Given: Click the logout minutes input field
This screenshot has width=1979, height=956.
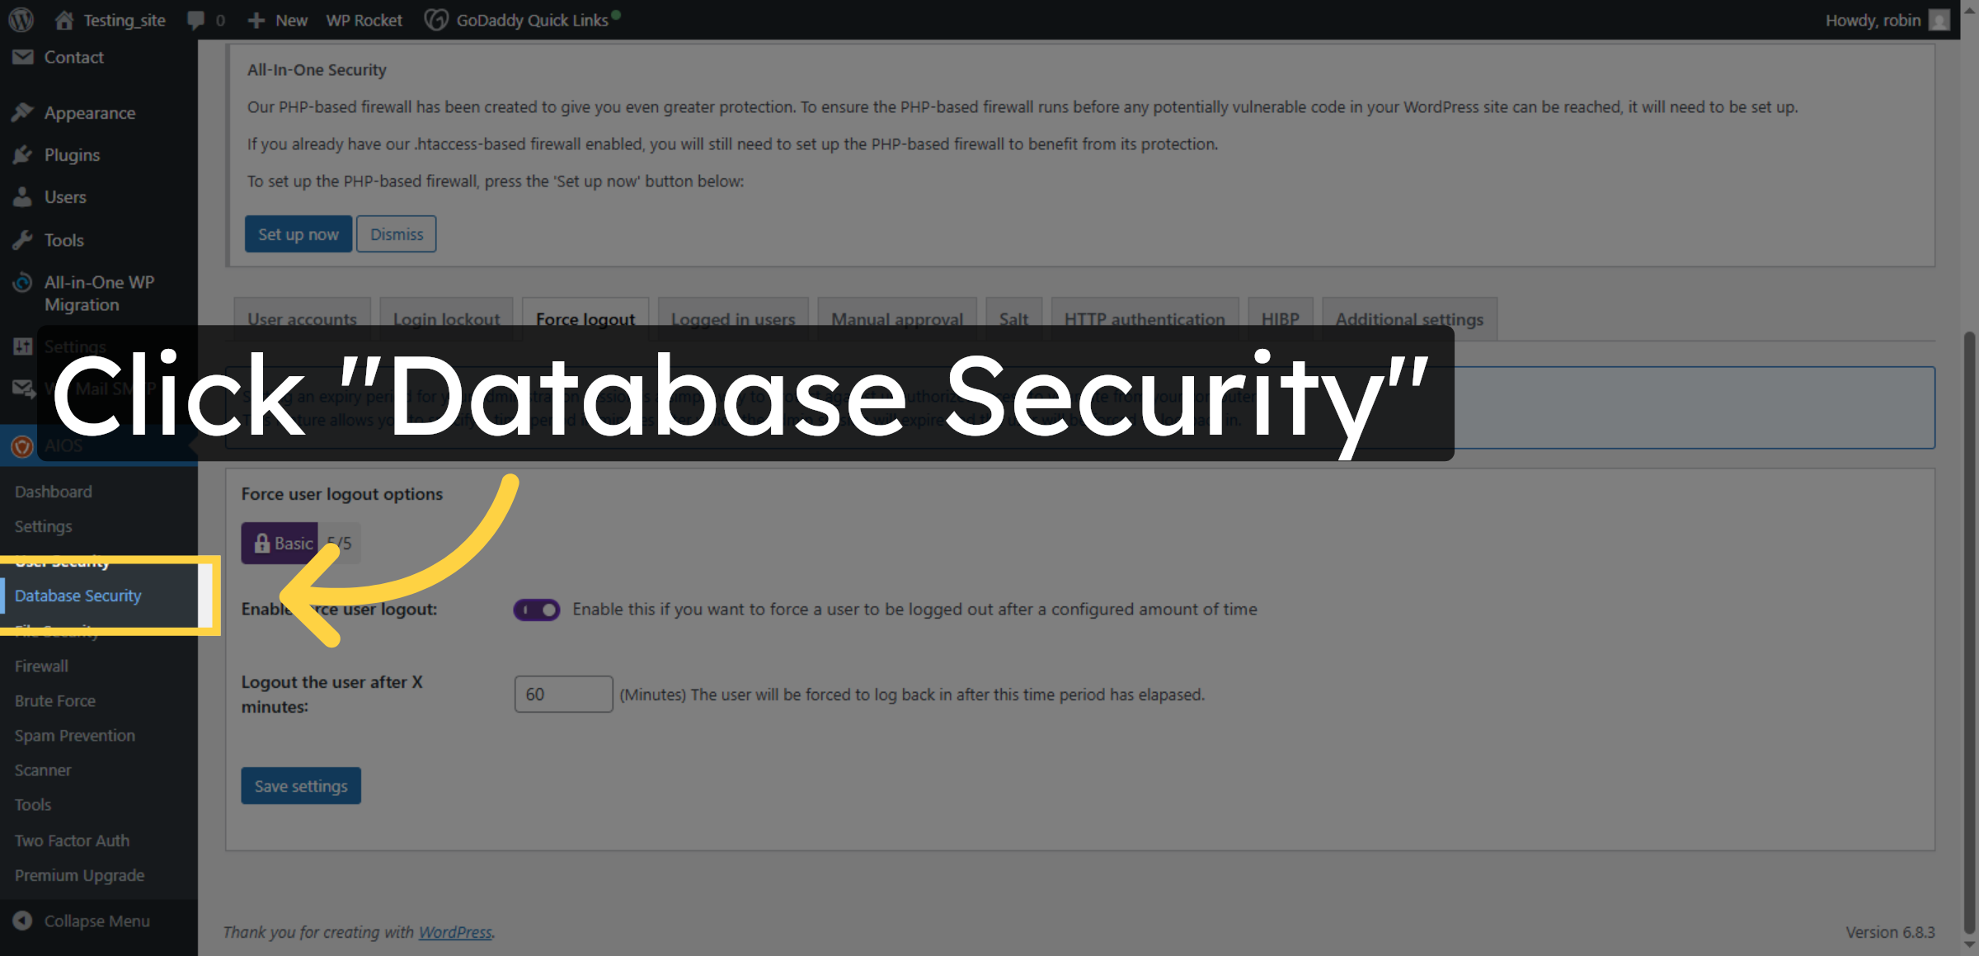Looking at the screenshot, I should coord(563,694).
